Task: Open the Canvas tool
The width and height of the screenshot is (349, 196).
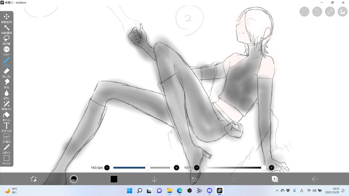Action: [7, 160]
